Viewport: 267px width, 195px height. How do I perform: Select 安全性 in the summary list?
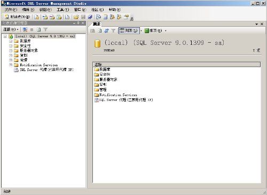[102, 74]
